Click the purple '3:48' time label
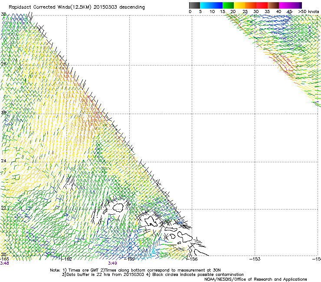The width and height of the screenshot is (321, 282). pos(4,263)
